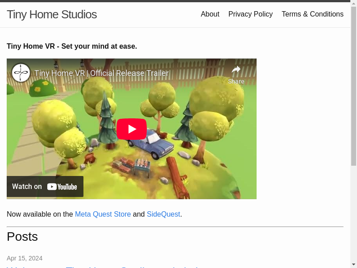
Task: Click the 'Posts' section heading
Action: tap(22, 237)
